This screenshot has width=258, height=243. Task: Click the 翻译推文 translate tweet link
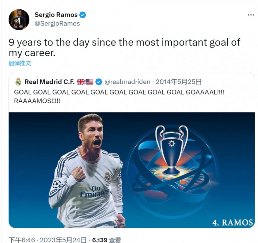20,63
